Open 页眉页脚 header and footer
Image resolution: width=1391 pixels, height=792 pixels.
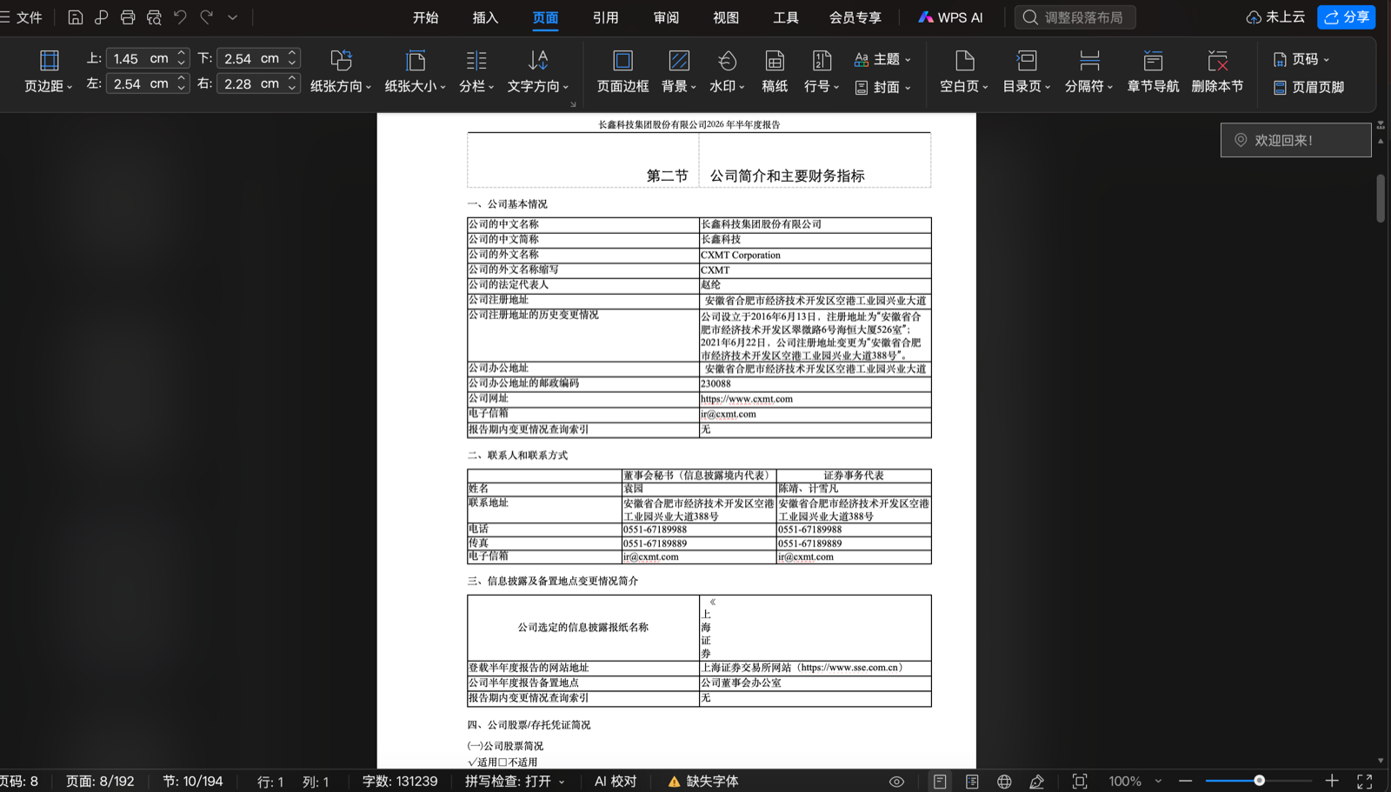pos(1308,87)
